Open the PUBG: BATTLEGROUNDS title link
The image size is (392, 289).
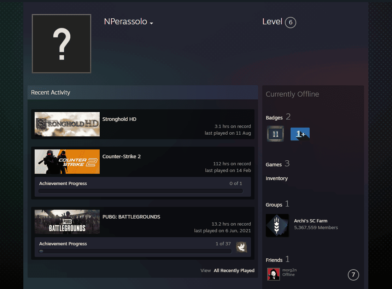131,217
